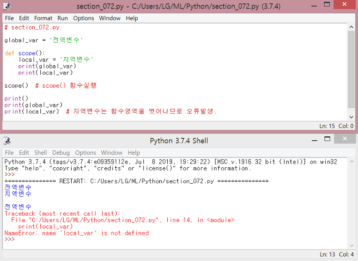Click the IDLE icon in editor title bar

pos(7,6)
